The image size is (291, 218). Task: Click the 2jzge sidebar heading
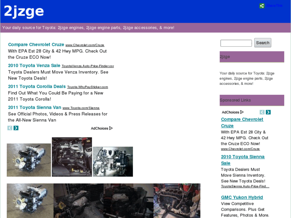coord(252,57)
